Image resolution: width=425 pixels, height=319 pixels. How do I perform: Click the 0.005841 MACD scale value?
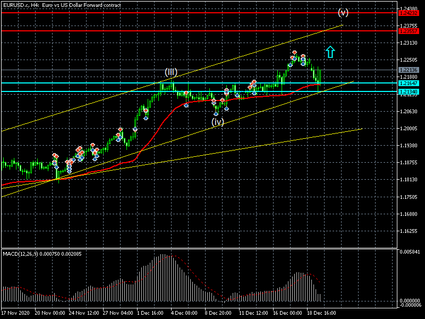tap(409, 251)
